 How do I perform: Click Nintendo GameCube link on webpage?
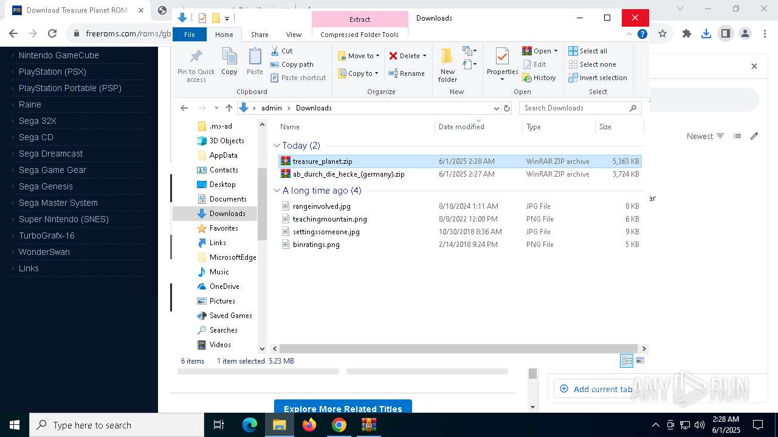point(59,55)
